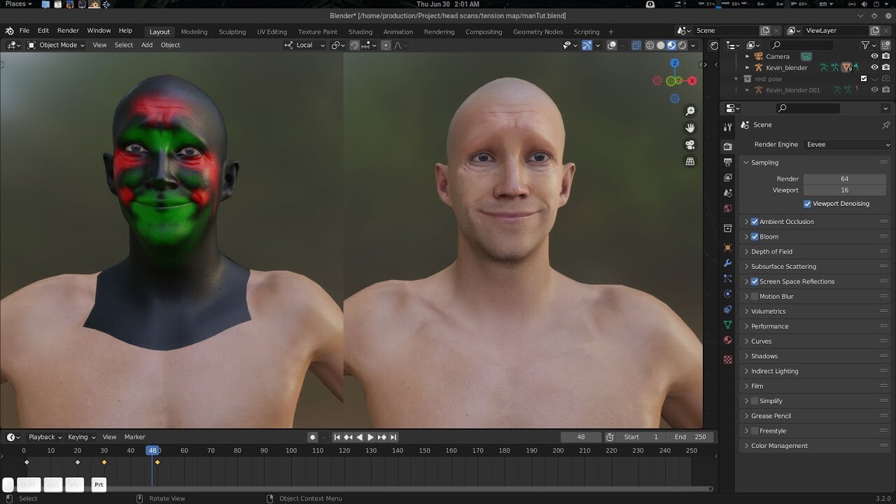This screenshot has height=504, width=896.
Task: Click the Prt button in timeline corner
Action: [98, 484]
